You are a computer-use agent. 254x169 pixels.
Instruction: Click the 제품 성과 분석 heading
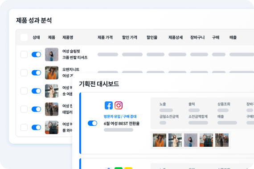coord(34,20)
